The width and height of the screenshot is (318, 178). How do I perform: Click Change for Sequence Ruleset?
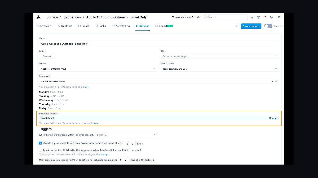(273, 118)
